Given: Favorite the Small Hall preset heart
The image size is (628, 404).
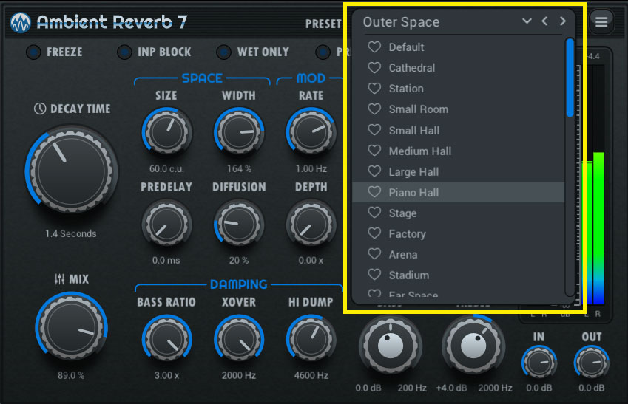Looking at the screenshot, I should coord(374,130).
